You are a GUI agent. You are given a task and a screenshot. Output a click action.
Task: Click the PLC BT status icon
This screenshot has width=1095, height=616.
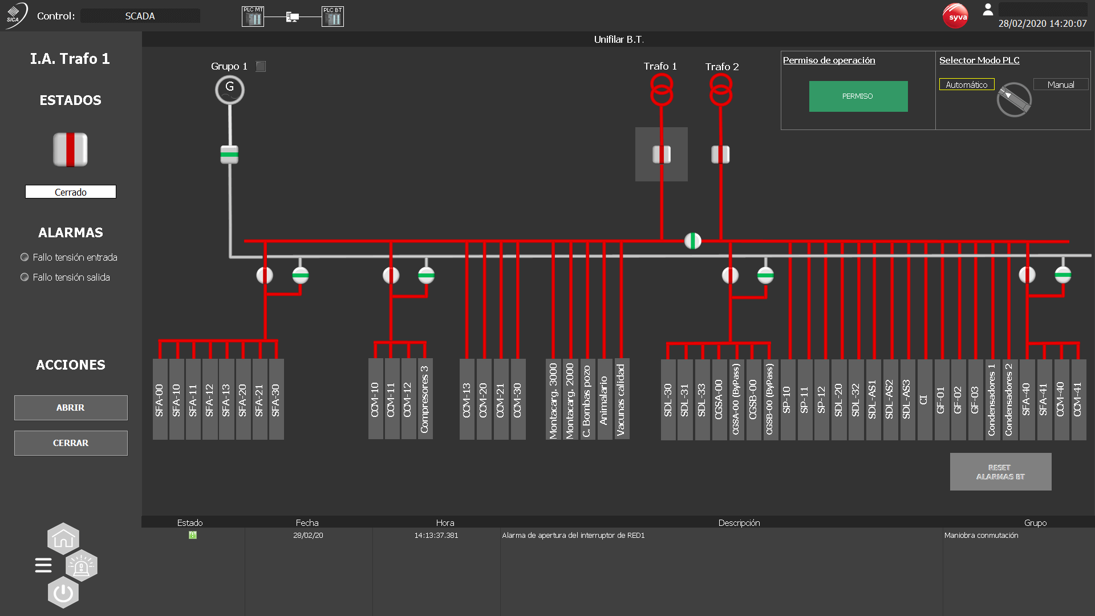[x=332, y=17]
